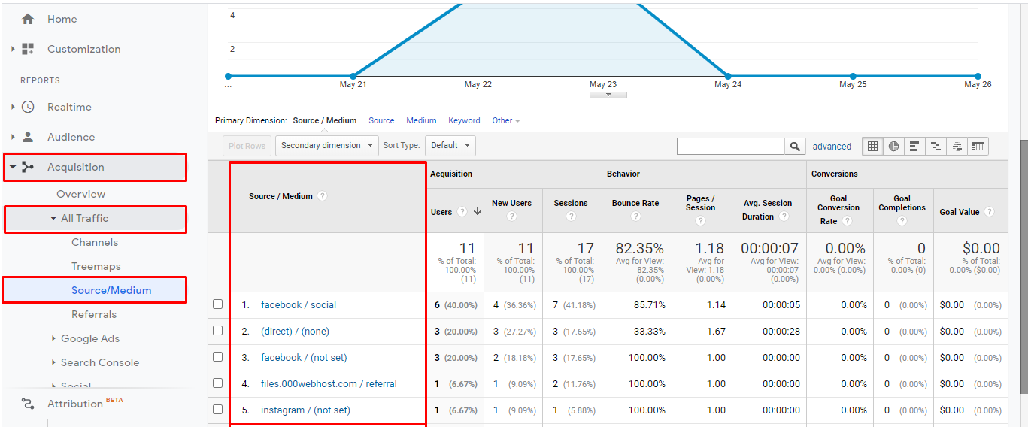The width and height of the screenshot is (1028, 427).
Task: Click the magnifier search button in table filter
Action: click(x=795, y=147)
